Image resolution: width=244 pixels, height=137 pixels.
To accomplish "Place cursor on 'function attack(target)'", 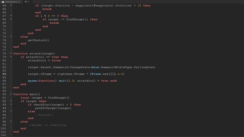I will click(34, 53).
